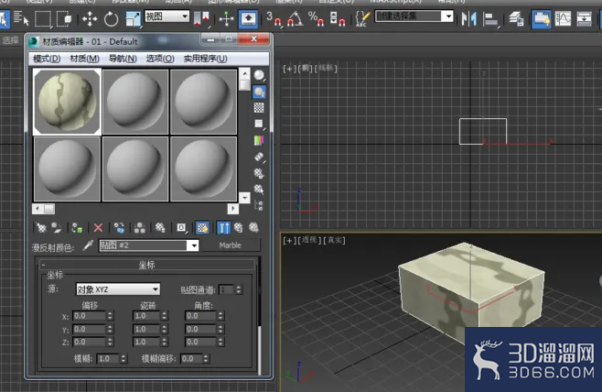The width and height of the screenshot is (602, 392).
Task: Open the 贴图 #2 map name dropdown arrow
Action: point(194,245)
